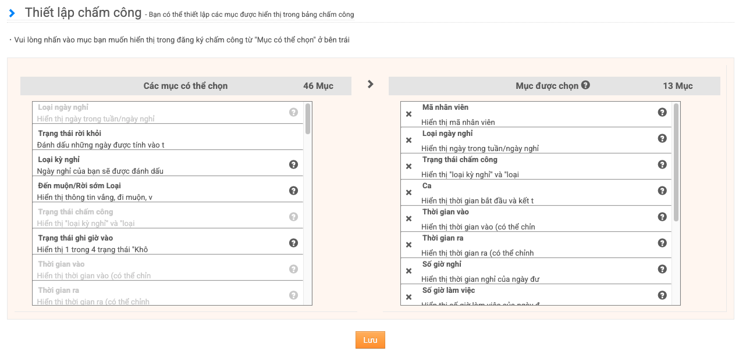The image size is (739, 355).
Task: Delete Số giờ làm việc from selected list
Action: 408,297
